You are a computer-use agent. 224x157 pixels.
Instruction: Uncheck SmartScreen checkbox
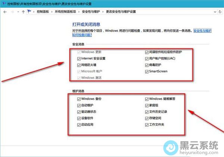pyautogui.click(x=146, y=71)
